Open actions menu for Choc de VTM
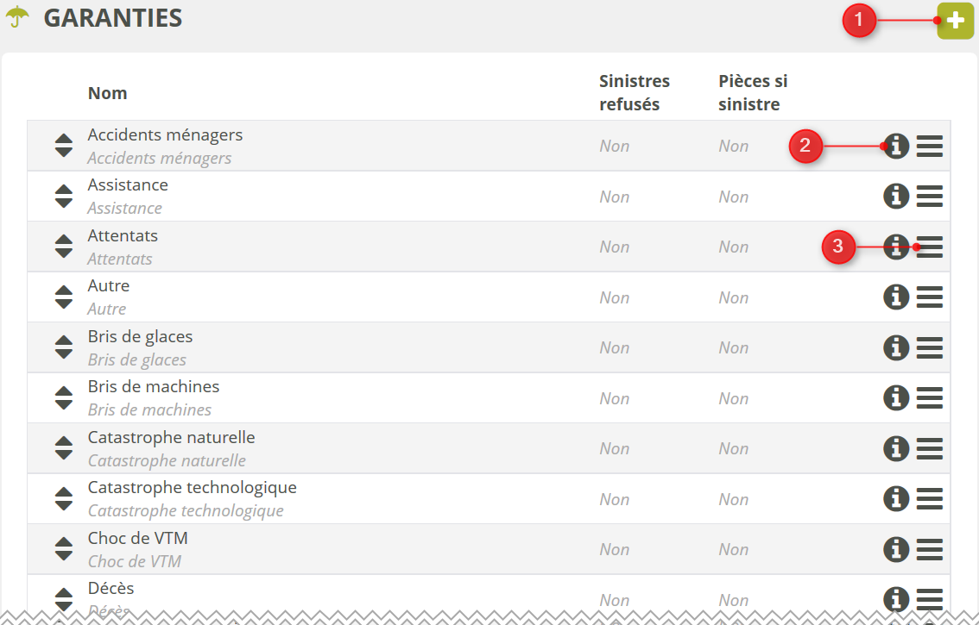This screenshot has width=979, height=625. point(929,549)
